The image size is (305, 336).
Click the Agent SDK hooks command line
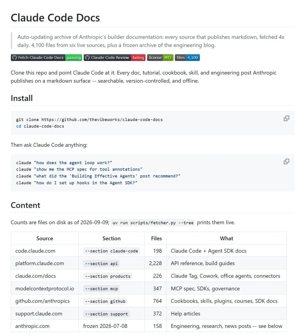pos(77,183)
